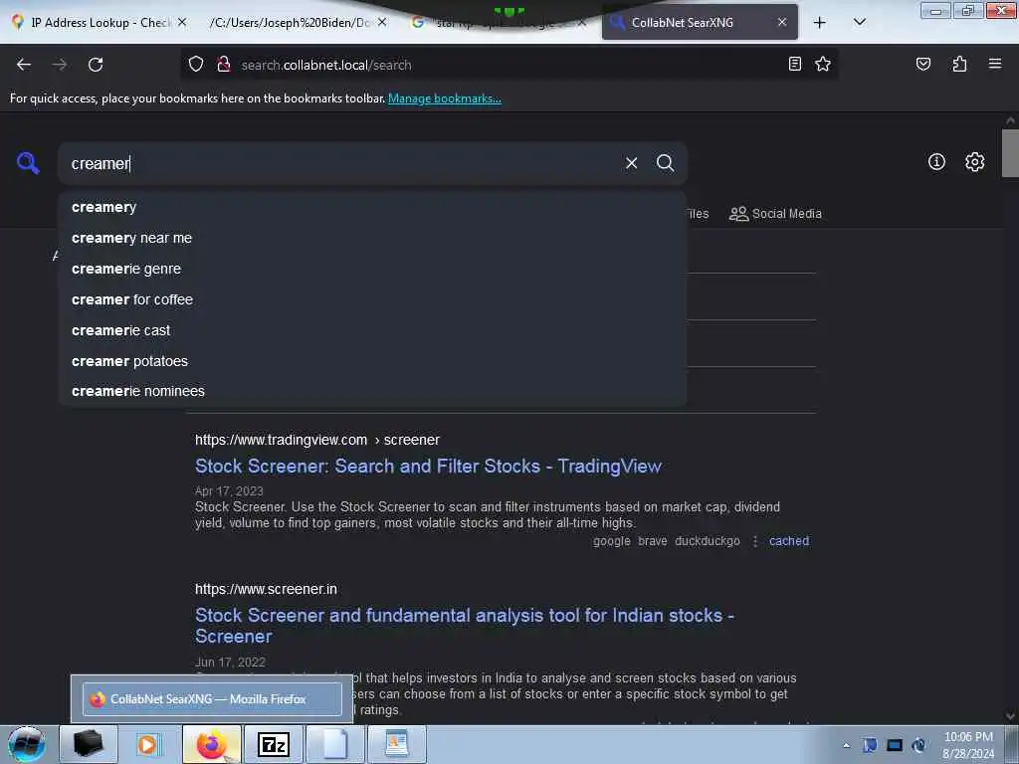Open the Pocket save icon
Viewport: 1019px width, 764px height.
922,64
